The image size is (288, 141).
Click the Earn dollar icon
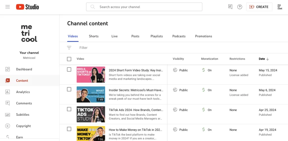pyautogui.click(x=8, y=137)
